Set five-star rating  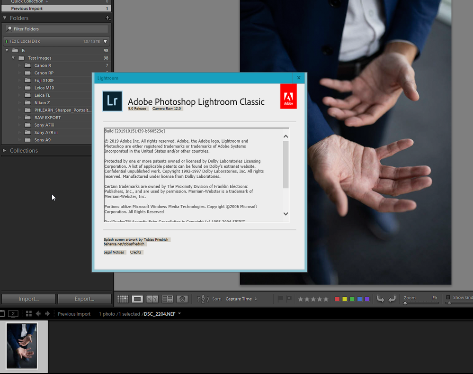coord(326,299)
